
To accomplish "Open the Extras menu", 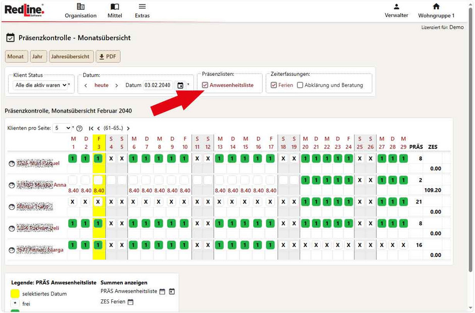I will (142, 11).
